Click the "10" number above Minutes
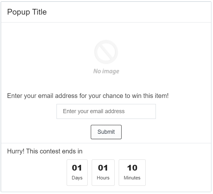 coord(132,168)
